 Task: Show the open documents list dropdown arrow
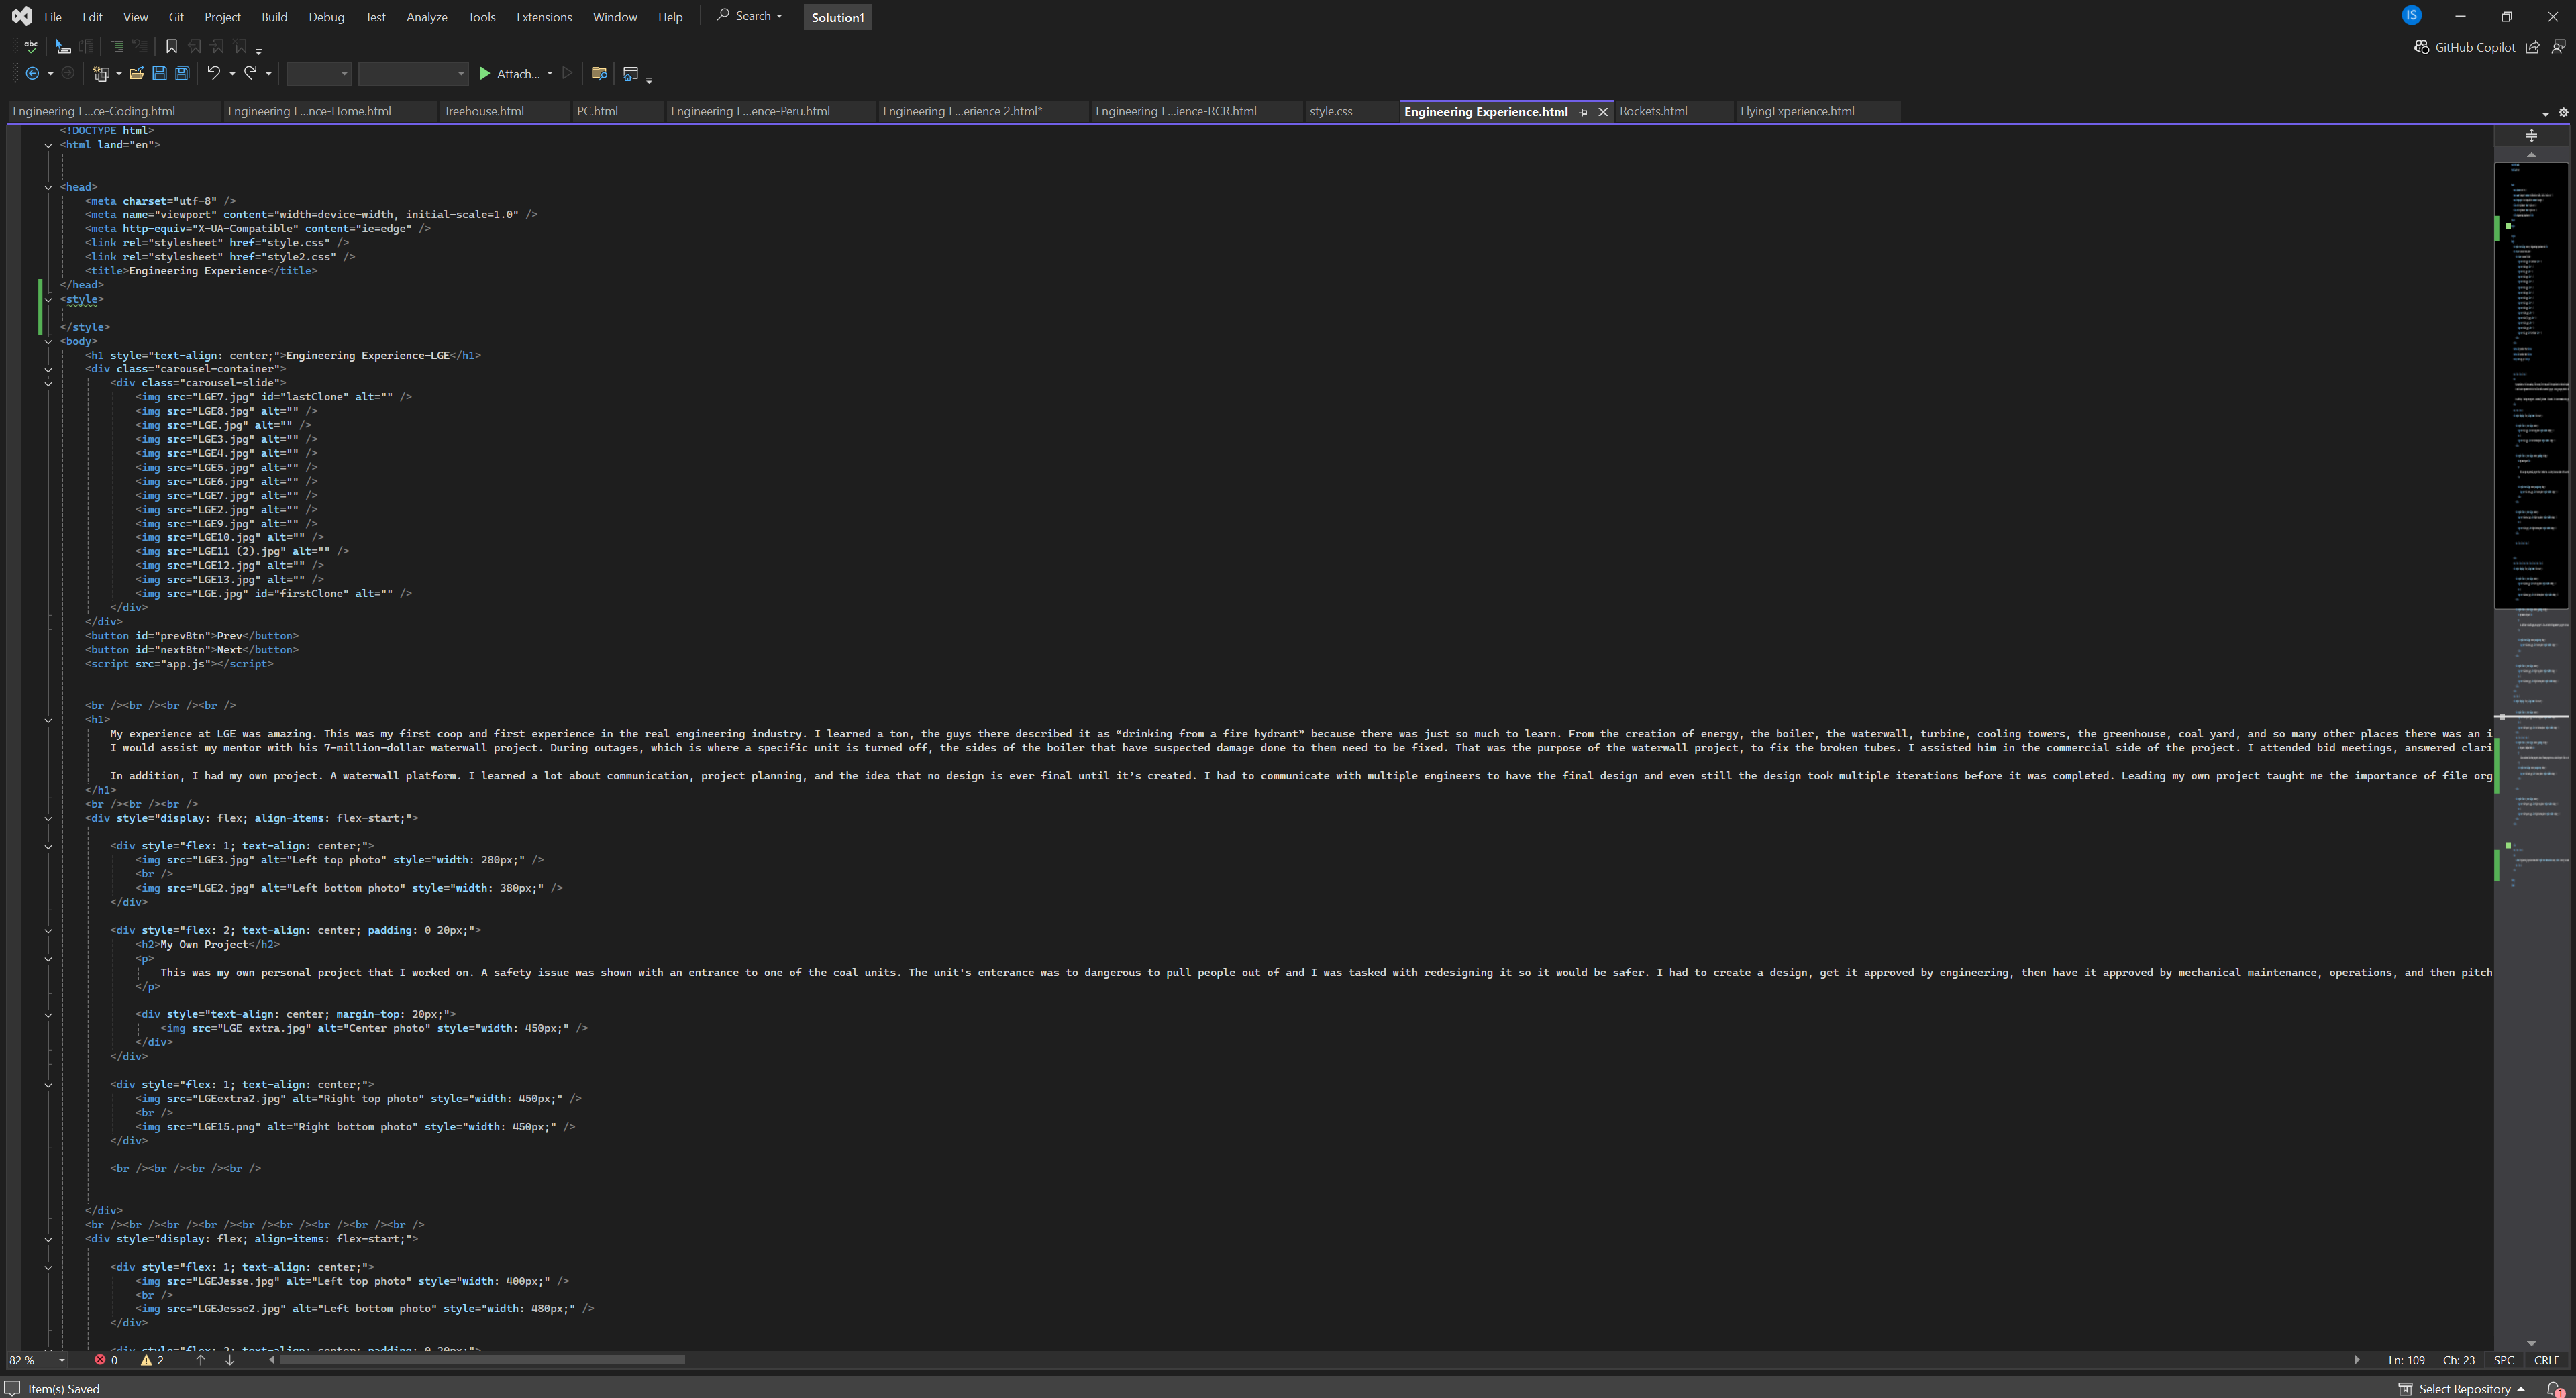(x=2545, y=113)
